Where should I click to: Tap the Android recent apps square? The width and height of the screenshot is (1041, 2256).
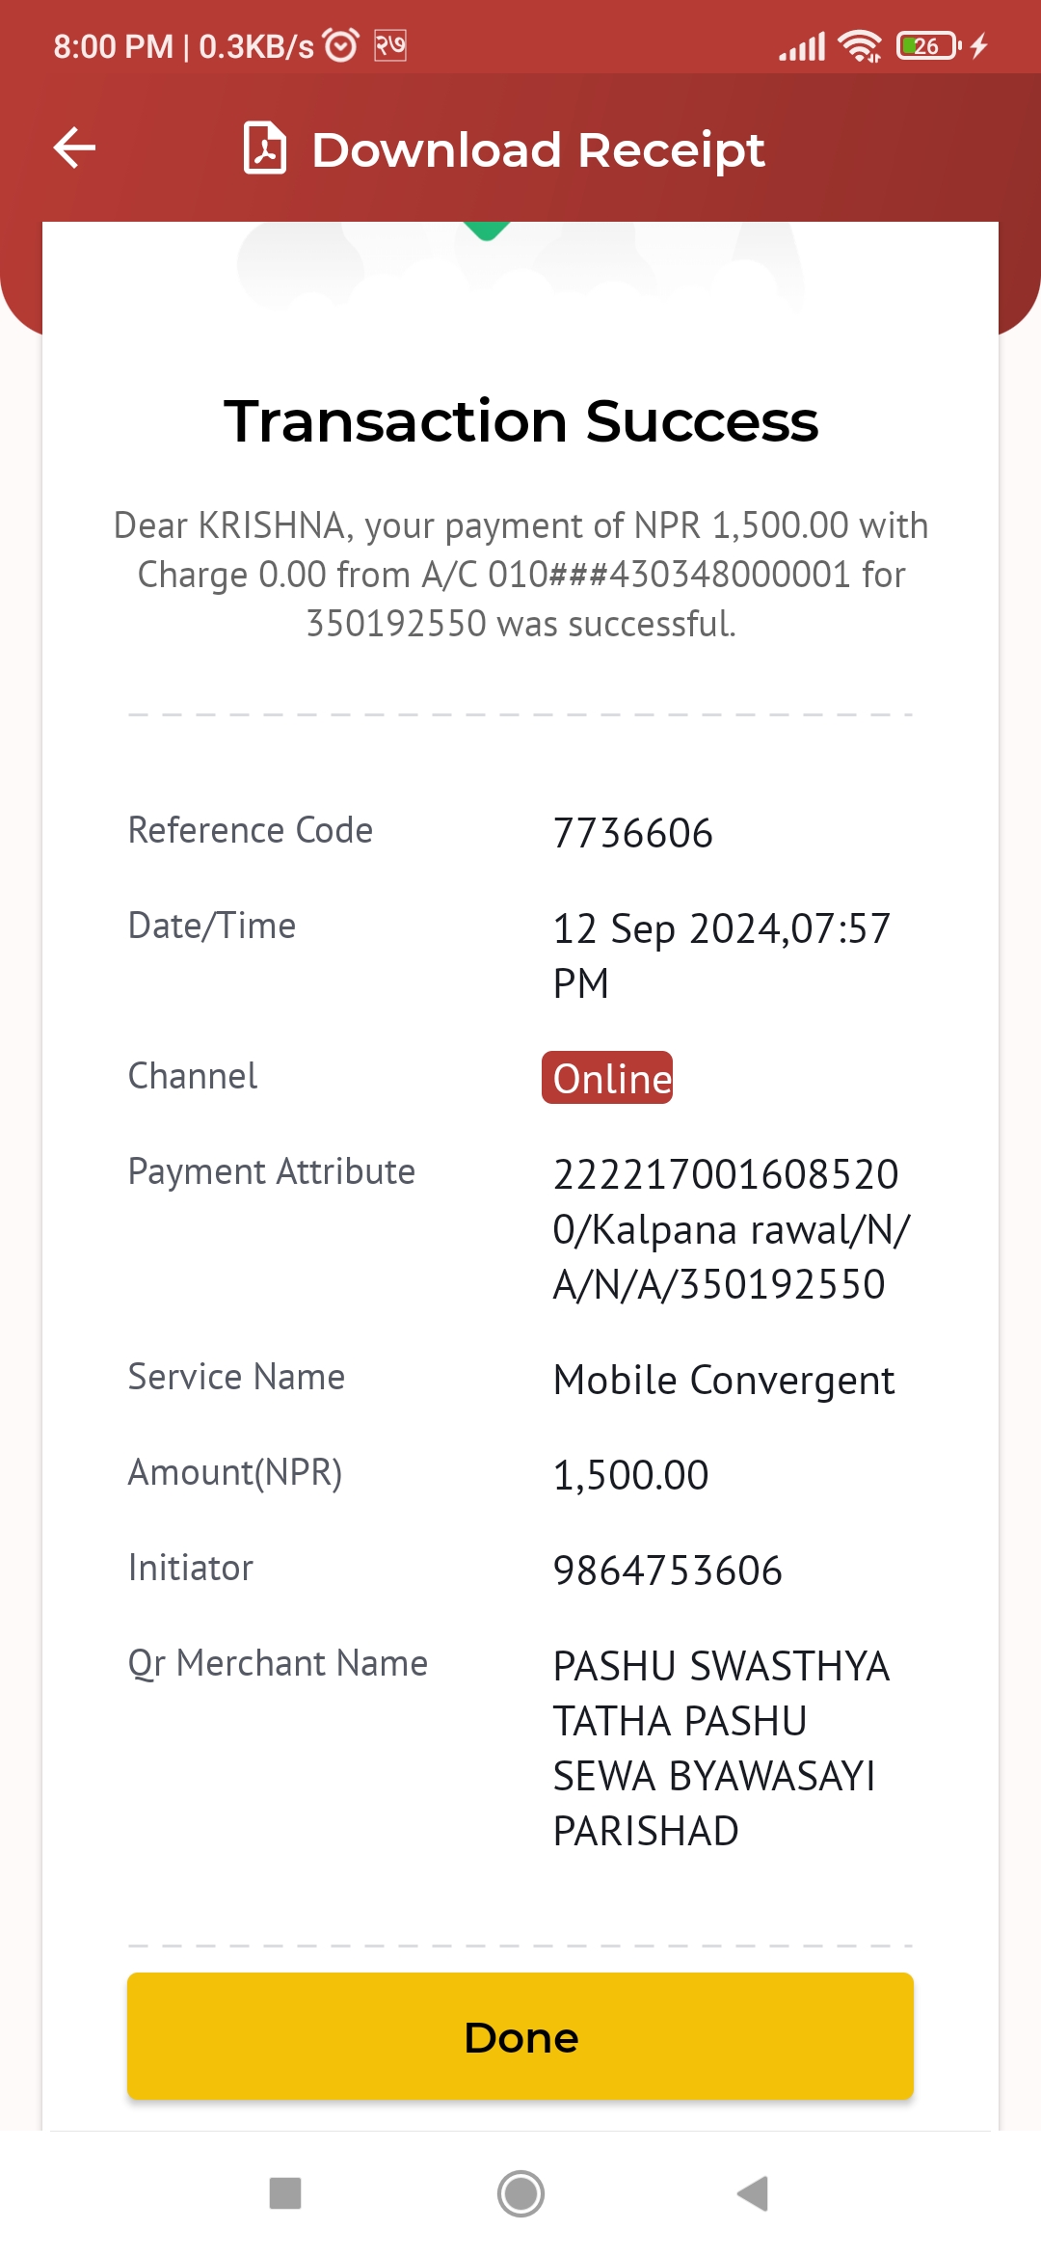pos(285,2193)
